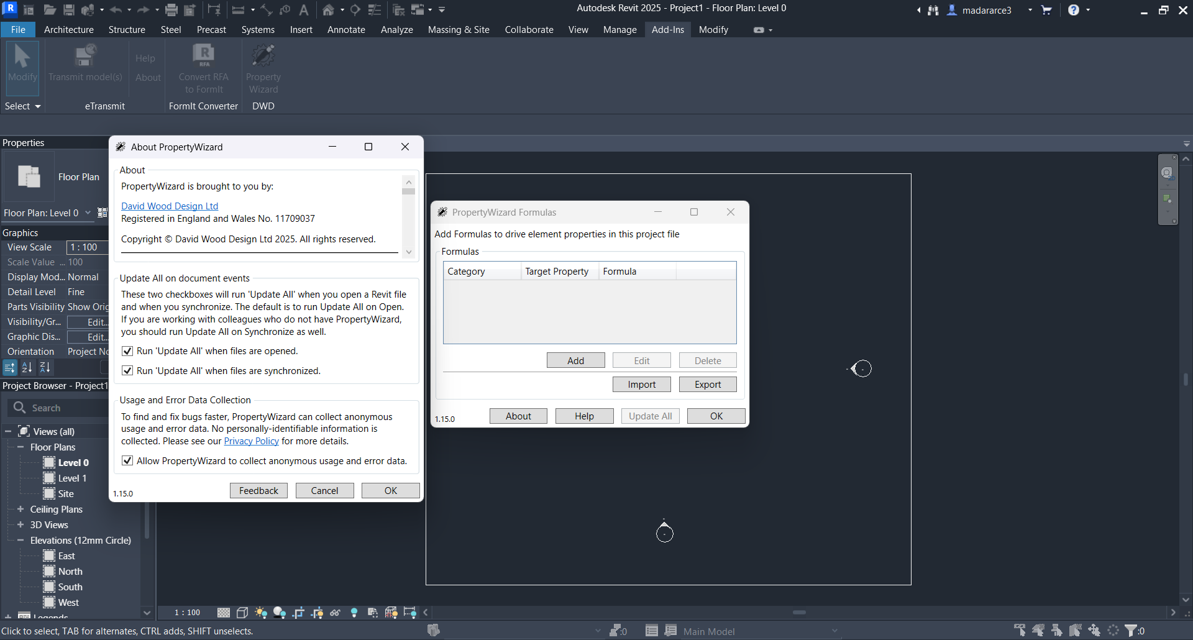Click the blue question mark Help icon
Image resolution: width=1193 pixels, height=640 pixels.
tap(1074, 10)
